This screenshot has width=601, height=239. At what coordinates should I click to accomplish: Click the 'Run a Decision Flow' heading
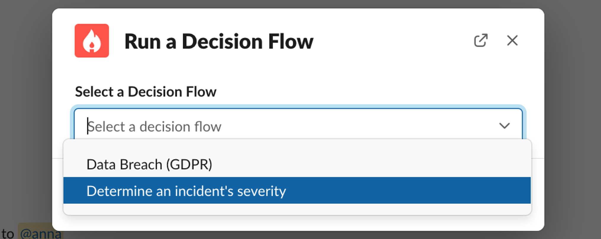[x=219, y=41]
